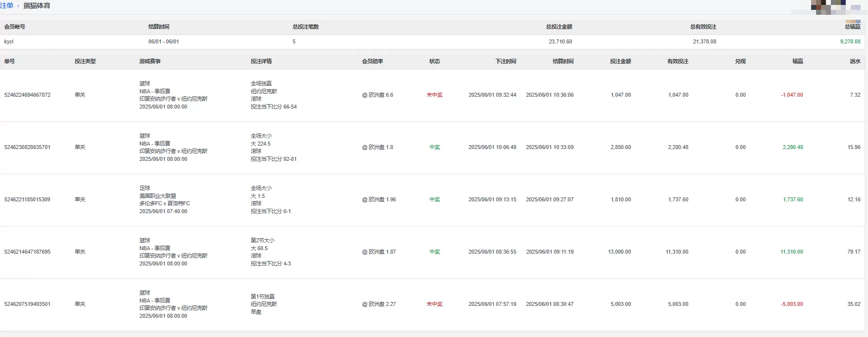
Task: Click the 返水 column header
Action: pyautogui.click(x=855, y=61)
